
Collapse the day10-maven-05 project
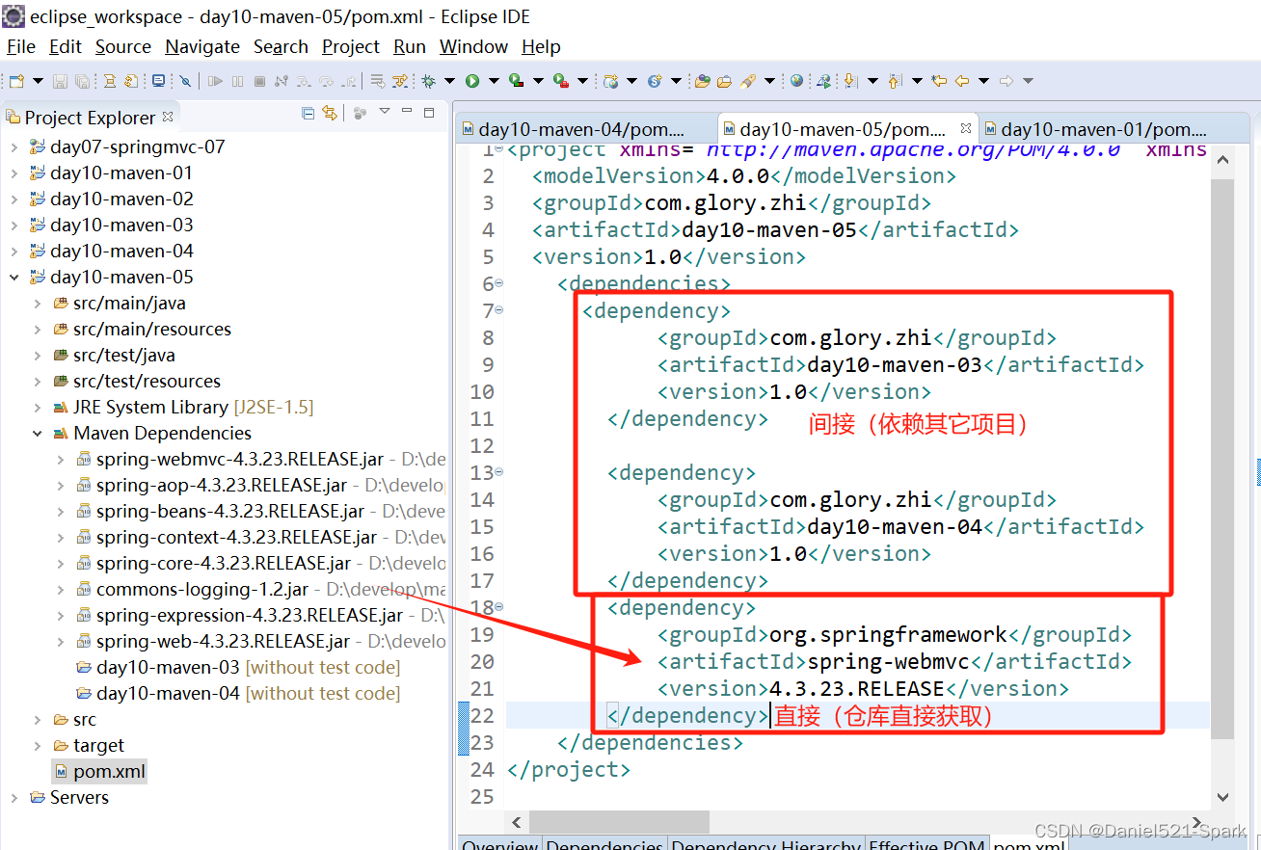pyautogui.click(x=13, y=278)
